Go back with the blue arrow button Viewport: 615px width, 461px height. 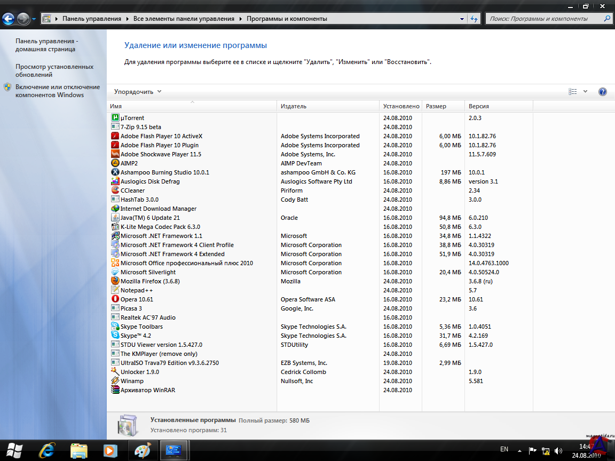point(8,19)
